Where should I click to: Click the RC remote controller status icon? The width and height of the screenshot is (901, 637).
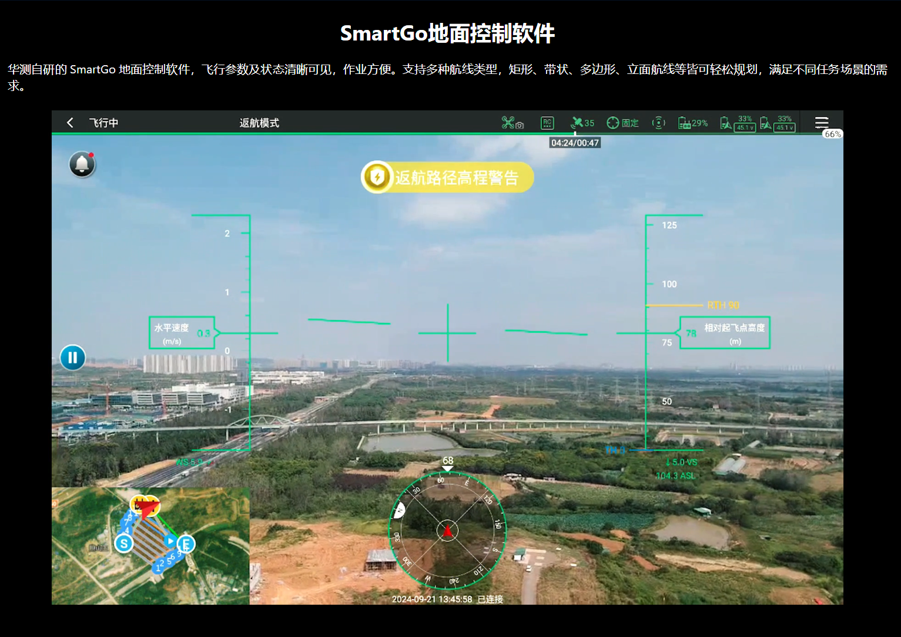(547, 122)
